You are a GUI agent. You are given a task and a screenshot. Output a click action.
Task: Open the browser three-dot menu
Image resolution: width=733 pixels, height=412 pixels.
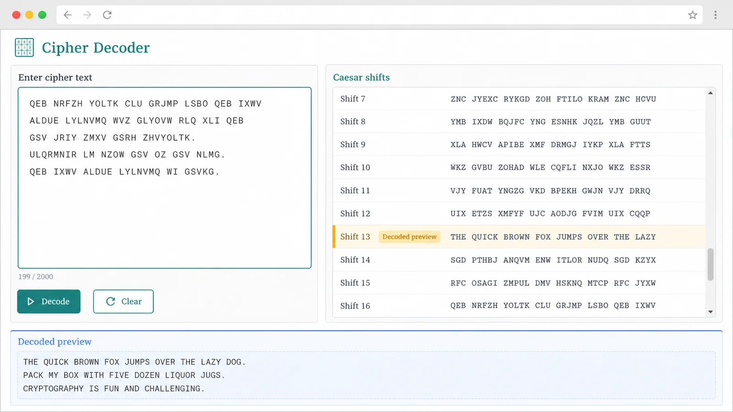715,15
